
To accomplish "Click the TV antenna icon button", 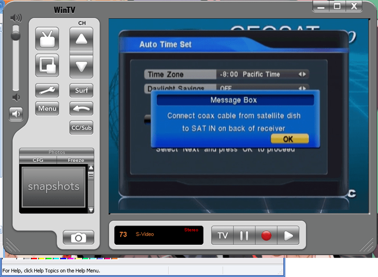I will 47,39.
